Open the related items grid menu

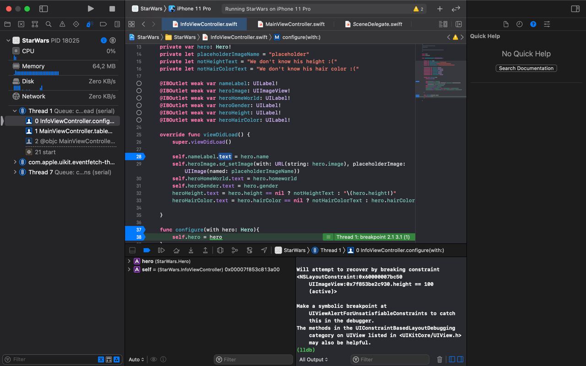pos(131,24)
